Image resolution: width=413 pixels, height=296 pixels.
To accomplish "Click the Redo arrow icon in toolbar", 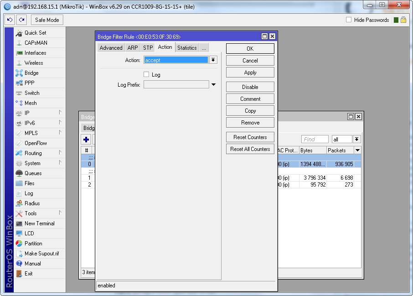I will (21, 20).
